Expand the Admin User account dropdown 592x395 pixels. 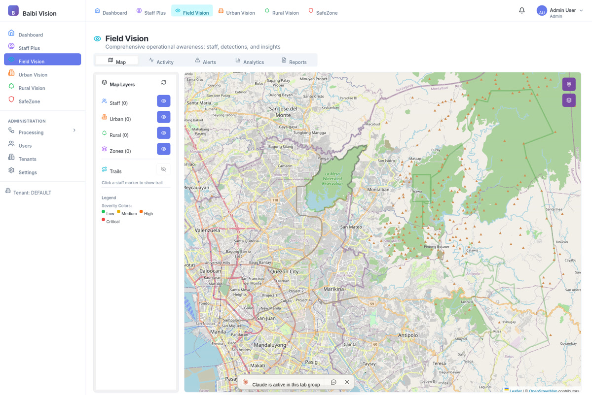[x=581, y=10]
